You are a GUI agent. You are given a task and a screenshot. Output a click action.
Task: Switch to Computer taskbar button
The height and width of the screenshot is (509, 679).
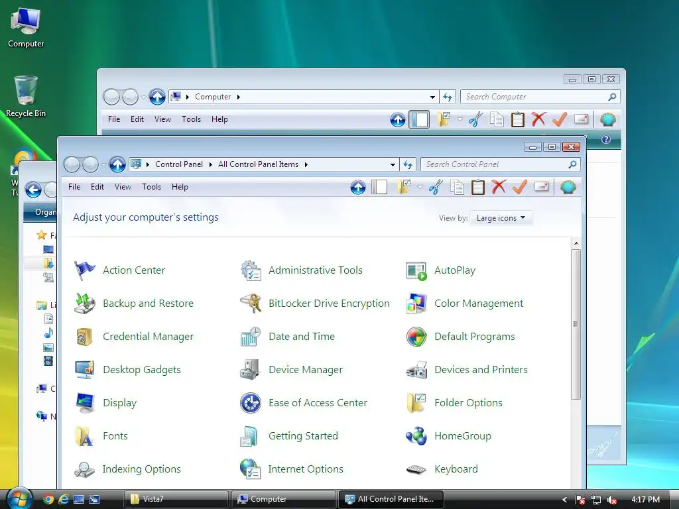[x=284, y=499]
